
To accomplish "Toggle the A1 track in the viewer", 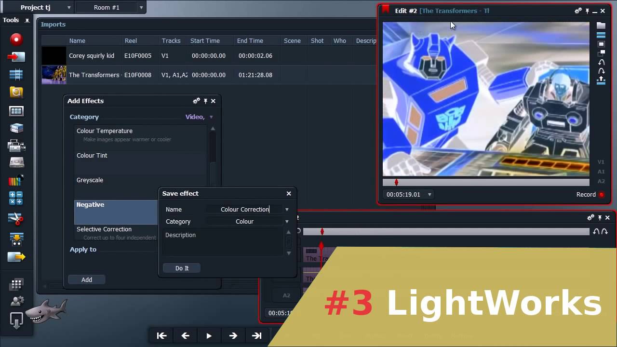I will coord(601,172).
